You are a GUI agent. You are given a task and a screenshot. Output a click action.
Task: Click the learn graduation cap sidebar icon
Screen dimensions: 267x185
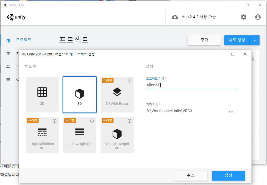coord(8,53)
